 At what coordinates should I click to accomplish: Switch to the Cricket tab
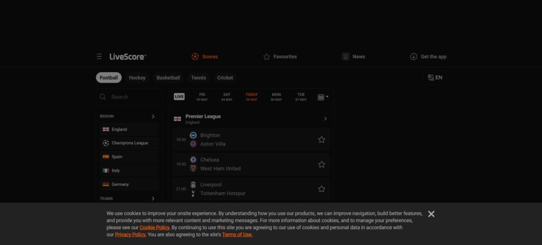point(225,78)
